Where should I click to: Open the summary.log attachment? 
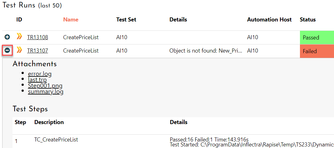pyautogui.click(x=46, y=92)
